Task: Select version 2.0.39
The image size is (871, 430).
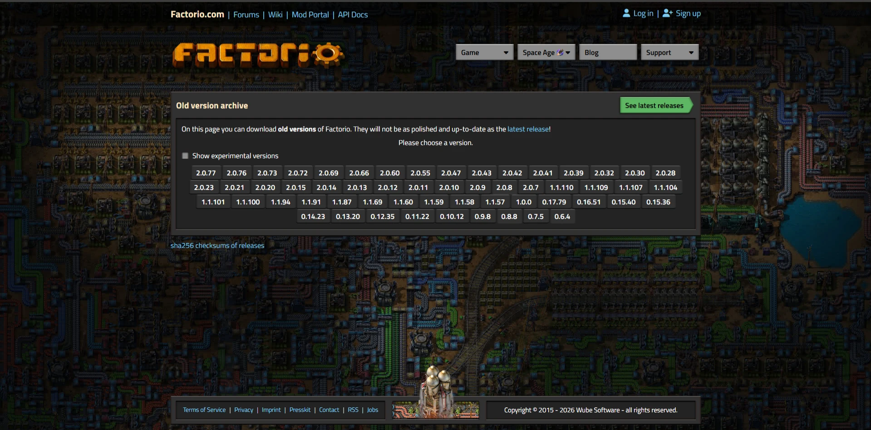Action: [x=574, y=173]
